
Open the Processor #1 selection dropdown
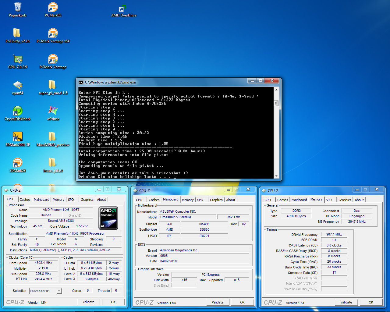tap(45, 291)
